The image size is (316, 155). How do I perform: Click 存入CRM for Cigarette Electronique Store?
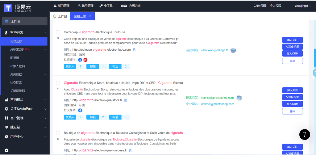coord(292,104)
